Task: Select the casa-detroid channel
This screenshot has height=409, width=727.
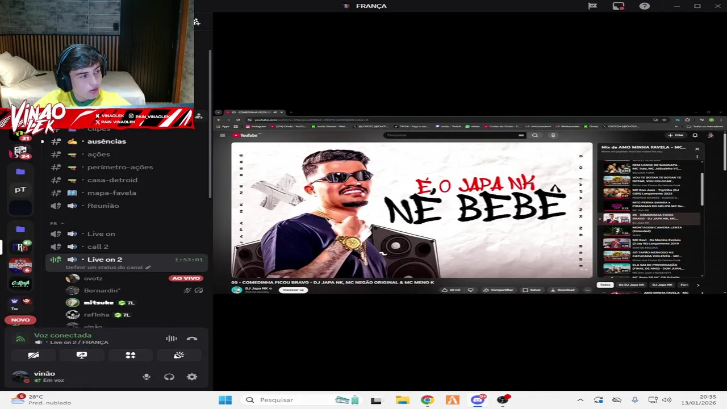Action: [112, 180]
